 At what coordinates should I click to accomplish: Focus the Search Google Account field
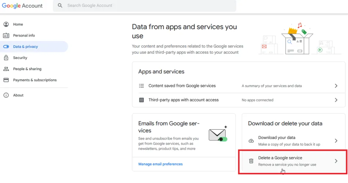(147, 6)
